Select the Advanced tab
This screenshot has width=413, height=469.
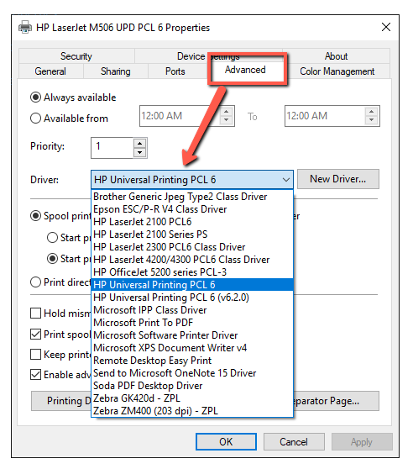(245, 70)
